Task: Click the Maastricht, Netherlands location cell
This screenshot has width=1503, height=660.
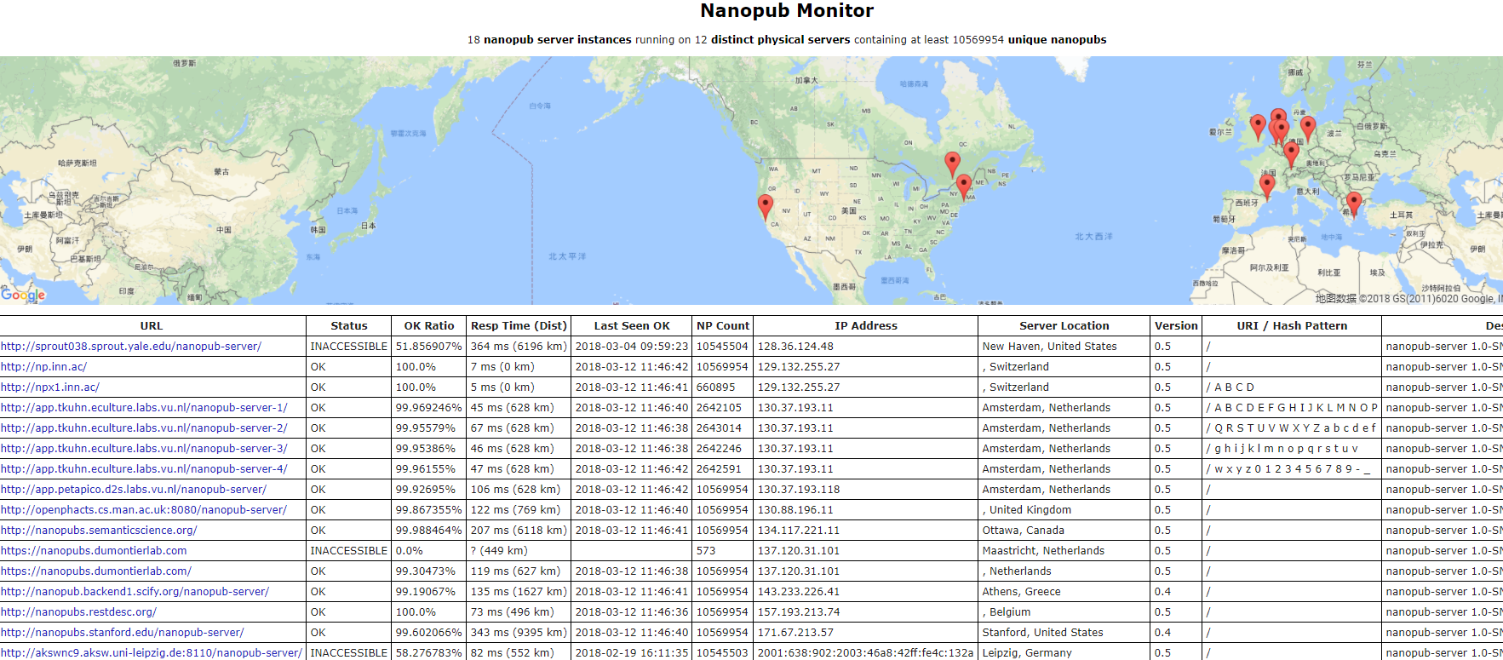Action: 1064,551
